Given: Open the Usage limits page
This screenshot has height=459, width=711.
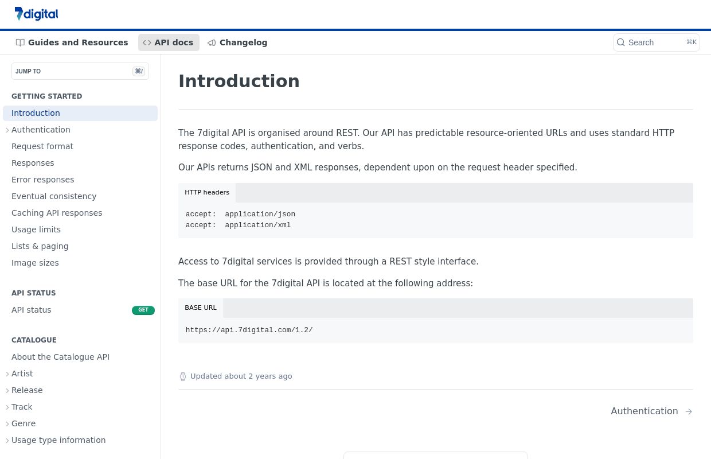Looking at the screenshot, I should (x=80, y=229).
